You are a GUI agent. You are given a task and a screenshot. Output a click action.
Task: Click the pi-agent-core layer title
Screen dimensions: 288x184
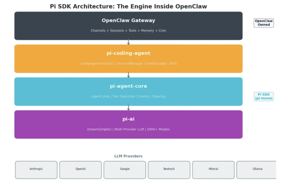(128, 86)
